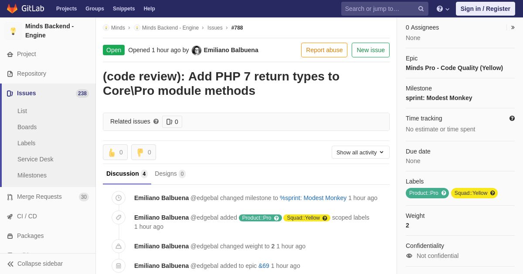Click the Collapse sidebar double-chevron icon
The width and height of the screenshot is (523, 274).
pyautogui.click(x=10, y=264)
